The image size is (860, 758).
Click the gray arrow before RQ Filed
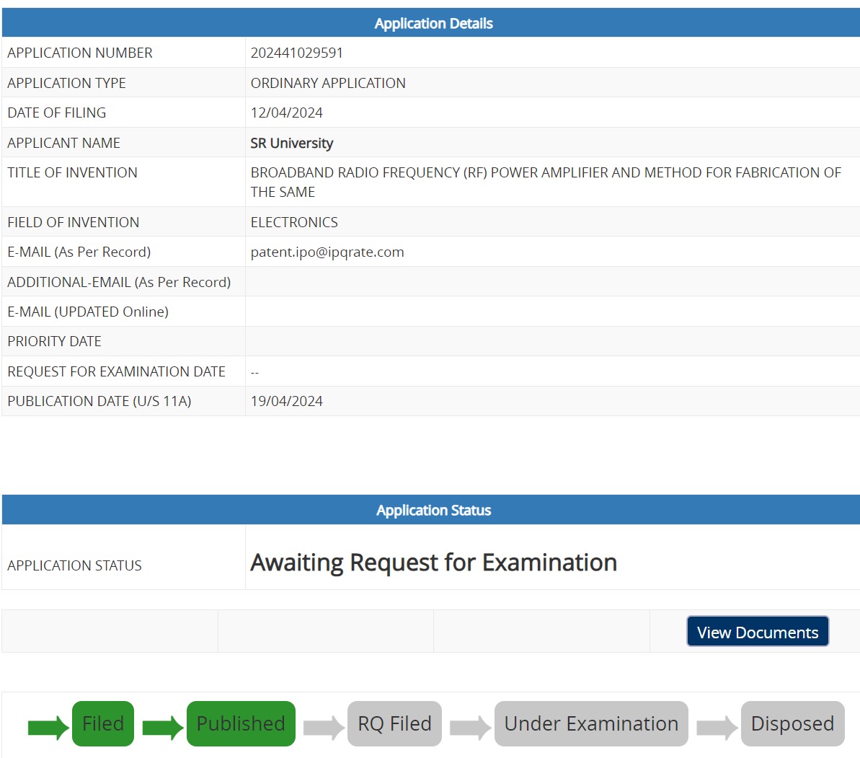click(x=324, y=727)
